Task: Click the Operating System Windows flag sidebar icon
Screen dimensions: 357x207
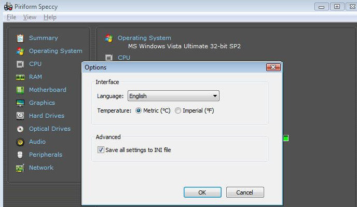Action: click(20, 51)
